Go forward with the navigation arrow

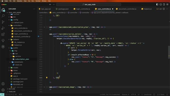pyautogui.click(x=54, y=5)
